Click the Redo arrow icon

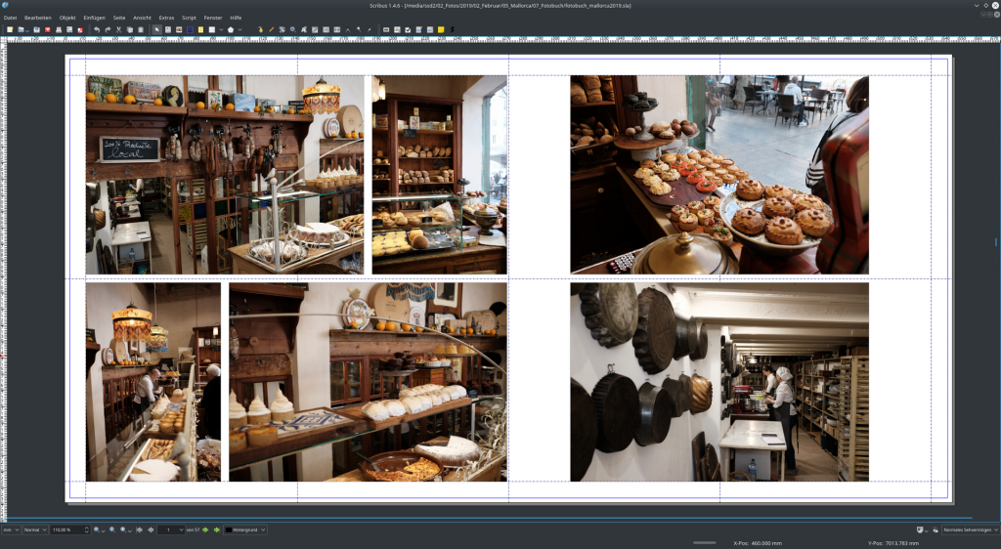108,30
